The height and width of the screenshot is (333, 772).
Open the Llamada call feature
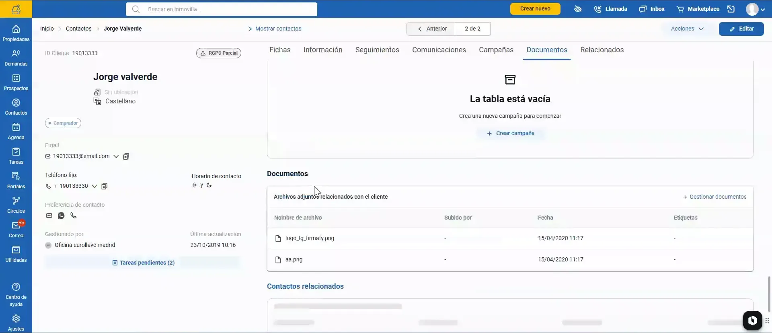tap(611, 9)
